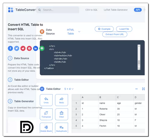Viewport: 151px width, 139px height.
Task: Click the search magnifier icon
Action: pos(40,10)
